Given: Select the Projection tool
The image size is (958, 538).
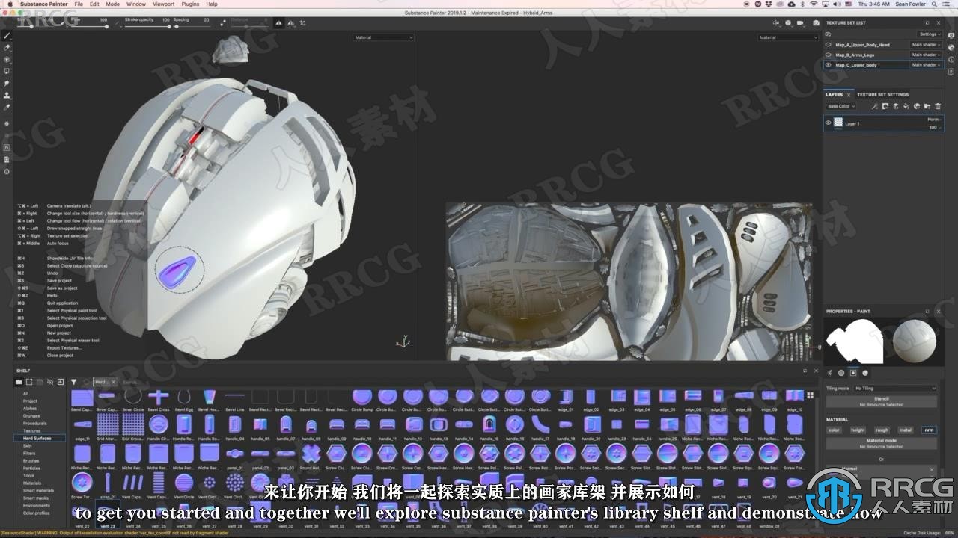Looking at the screenshot, I should [x=7, y=59].
